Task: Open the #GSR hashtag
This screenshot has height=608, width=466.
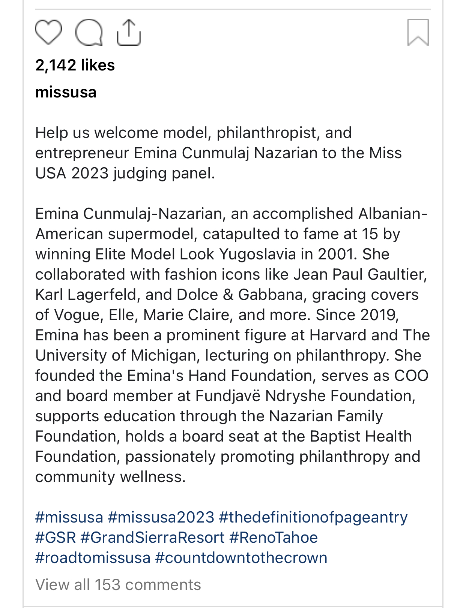Action: pyautogui.click(x=56, y=538)
